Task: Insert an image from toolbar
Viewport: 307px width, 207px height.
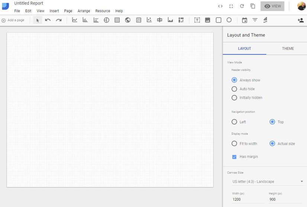Action: [x=207, y=20]
